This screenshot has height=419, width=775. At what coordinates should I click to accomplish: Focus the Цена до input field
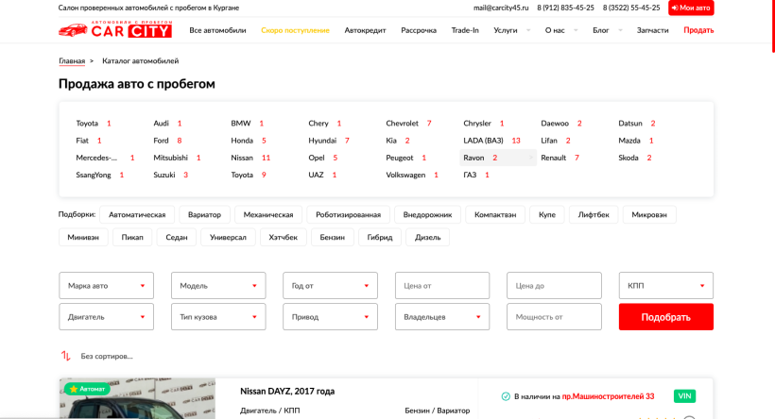point(554,285)
